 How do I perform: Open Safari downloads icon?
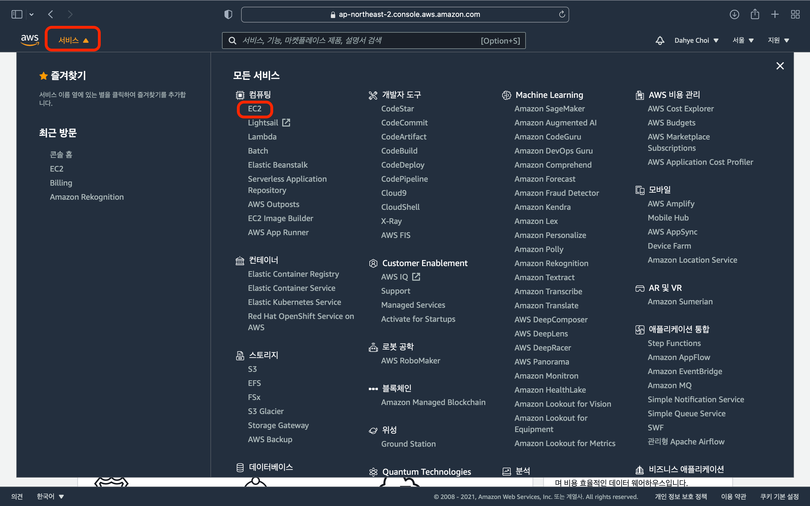pyautogui.click(x=734, y=14)
